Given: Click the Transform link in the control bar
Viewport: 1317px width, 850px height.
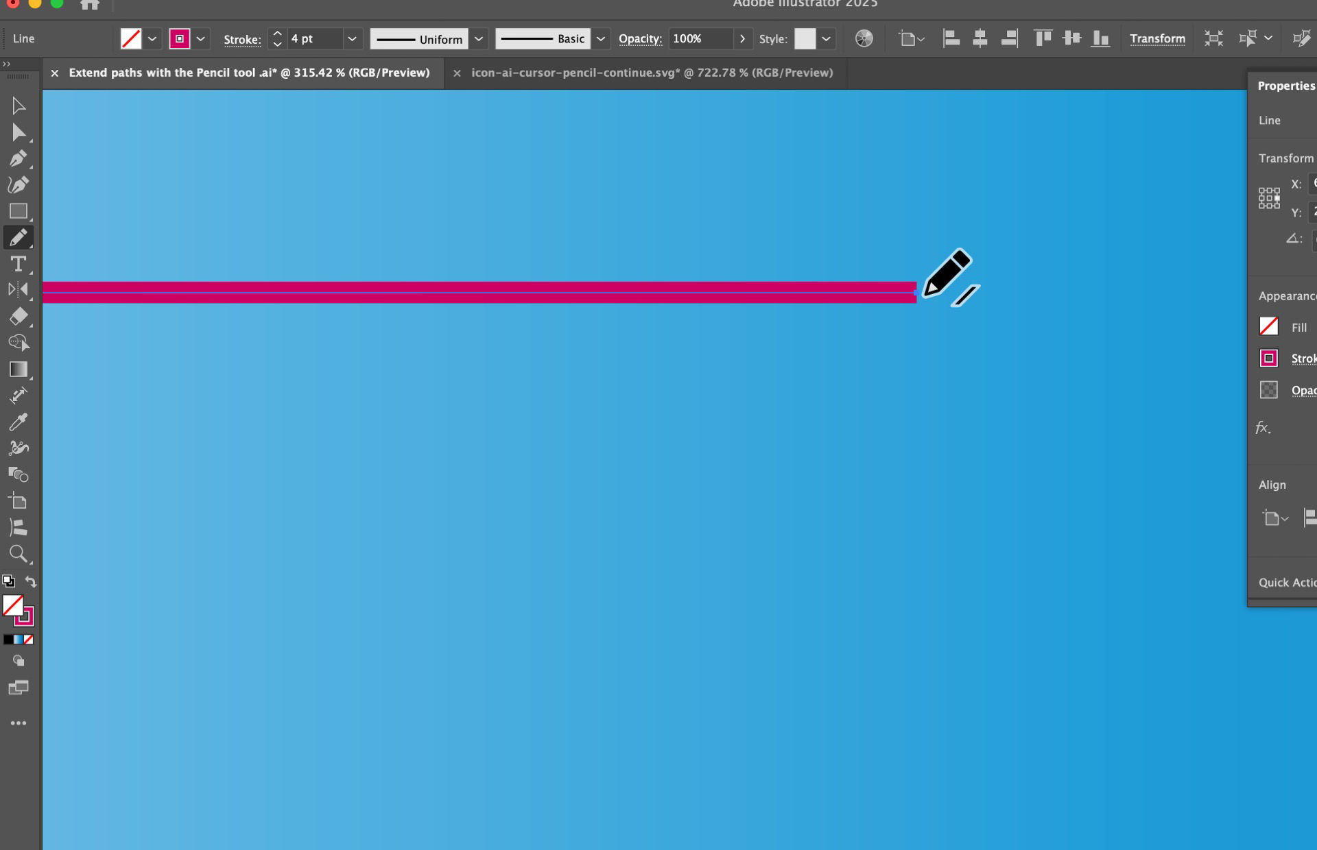Looking at the screenshot, I should [x=1156, y=38].
